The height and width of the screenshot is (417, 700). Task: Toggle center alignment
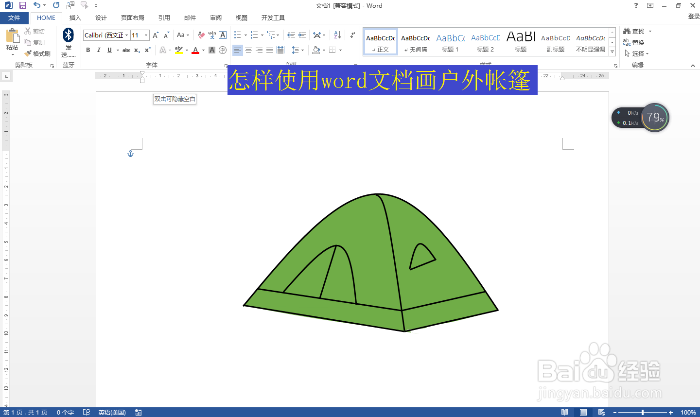click(248, 50)
